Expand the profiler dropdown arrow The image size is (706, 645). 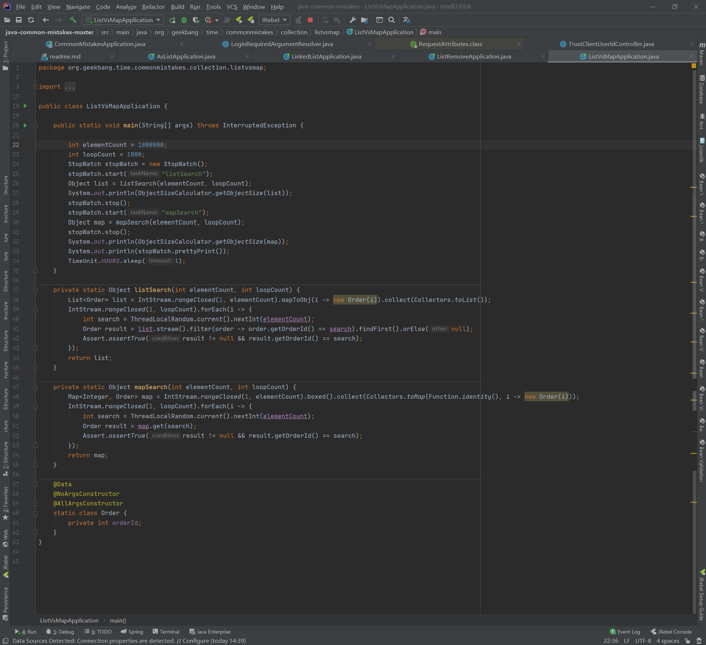click(217, 20)
